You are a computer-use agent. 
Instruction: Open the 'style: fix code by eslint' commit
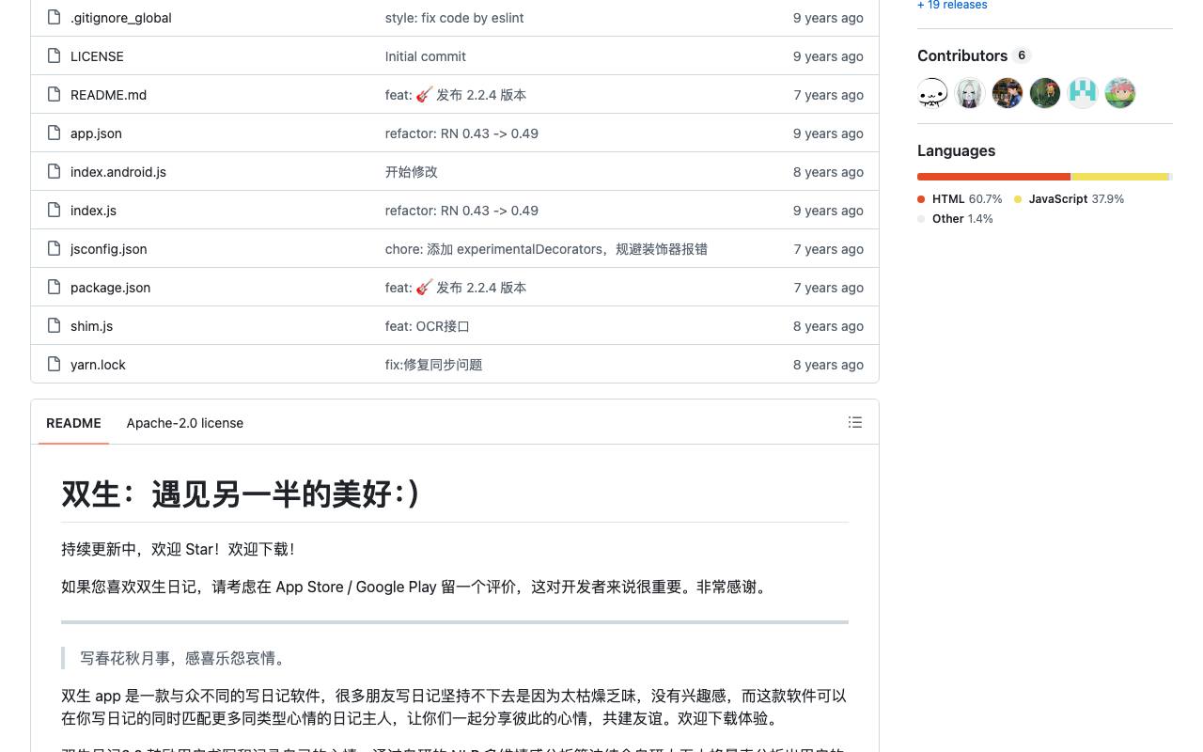455,18
